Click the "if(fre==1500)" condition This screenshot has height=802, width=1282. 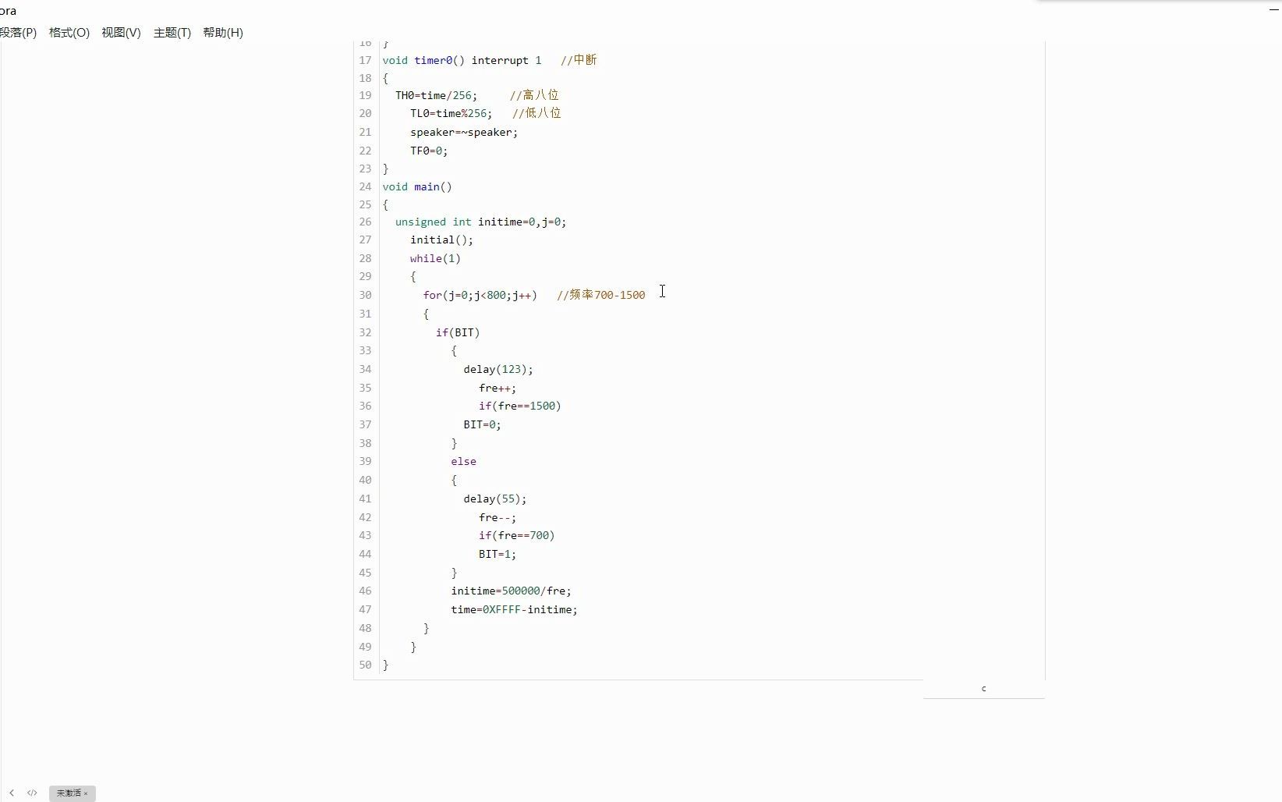click(x=520, y=406)
